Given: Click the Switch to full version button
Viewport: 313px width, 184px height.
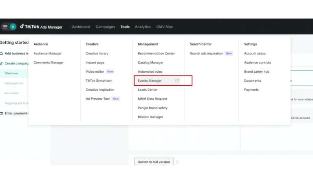Looking at the screenshot, I should tap(154, 162).
